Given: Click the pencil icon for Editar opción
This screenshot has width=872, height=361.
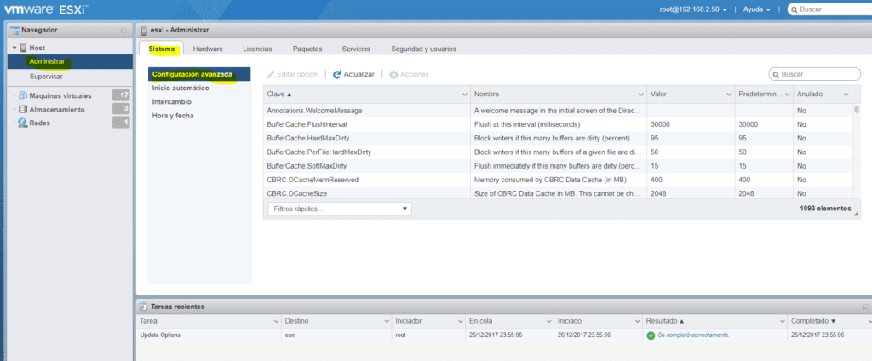Looking at the screenshot, I should click(x=271, y=74).
